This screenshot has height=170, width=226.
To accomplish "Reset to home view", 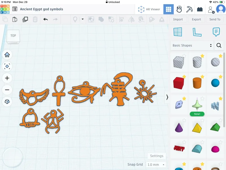I will [x=7, y=55].
